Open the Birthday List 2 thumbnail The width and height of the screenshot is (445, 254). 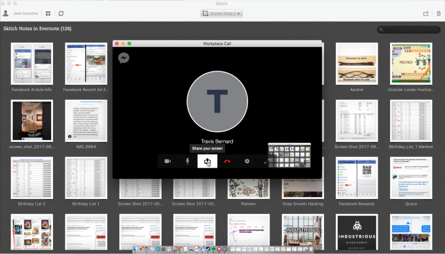[x=32, y=178]
